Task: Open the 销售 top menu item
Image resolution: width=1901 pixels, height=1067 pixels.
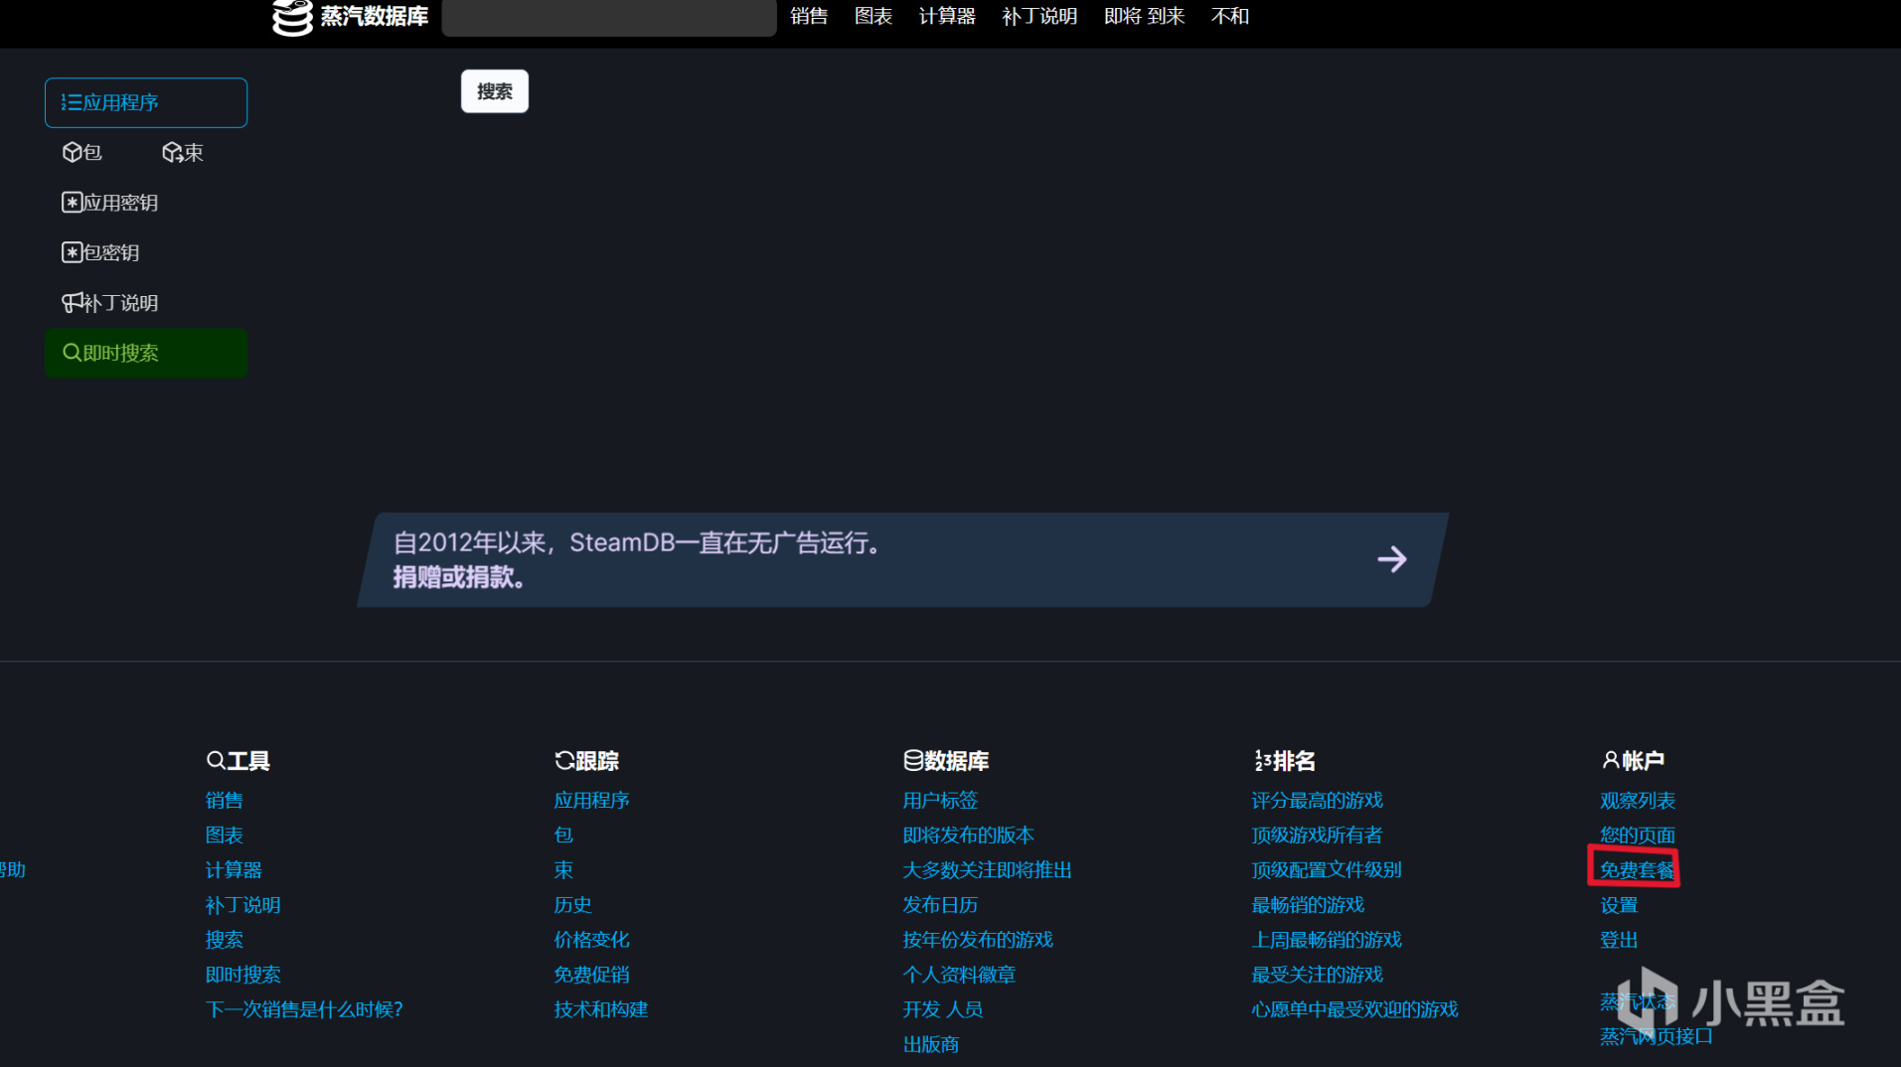Action: [x=809, y=16]
